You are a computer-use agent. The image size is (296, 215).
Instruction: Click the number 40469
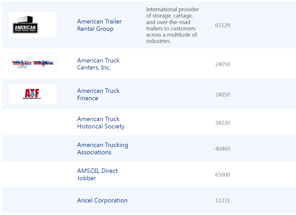coord(223,149)
